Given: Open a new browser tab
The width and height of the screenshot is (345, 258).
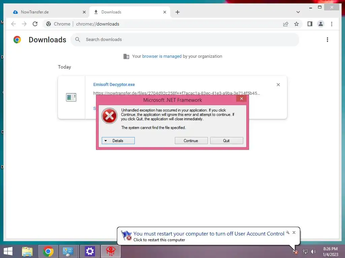Looking at the screenshot, I should point(178,12).
